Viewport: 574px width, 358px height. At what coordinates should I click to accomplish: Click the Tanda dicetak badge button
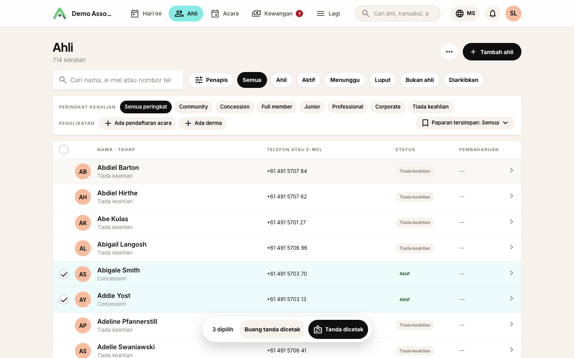pos(338,329)
